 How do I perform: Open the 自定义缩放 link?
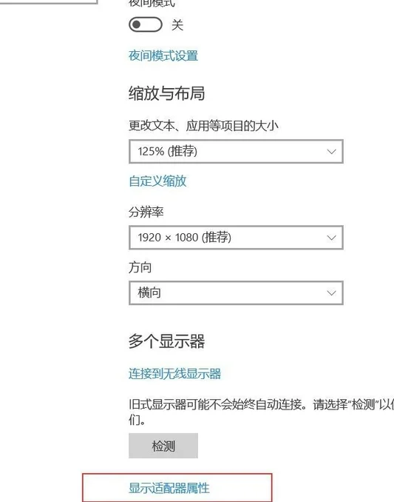pos(157,181)
